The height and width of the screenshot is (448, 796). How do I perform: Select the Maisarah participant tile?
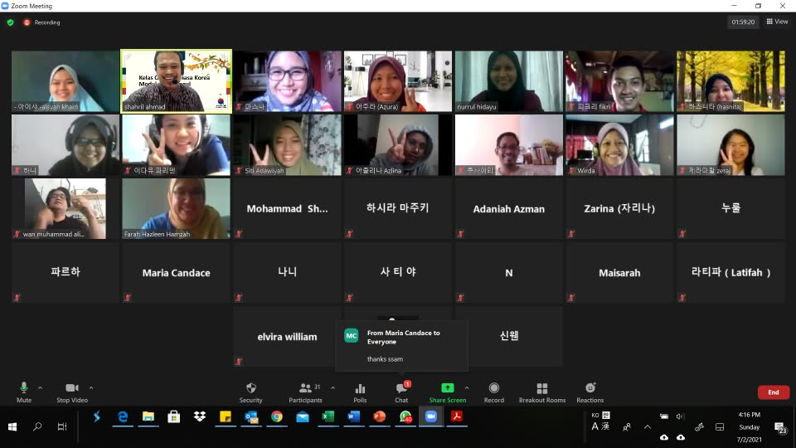click(x=620, y=272)
